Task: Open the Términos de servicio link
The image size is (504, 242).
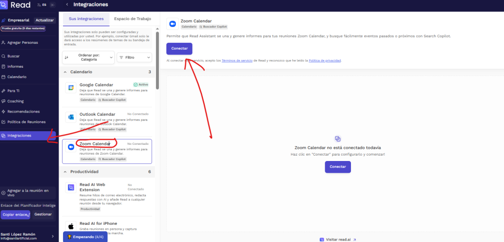Action: [x=237, y=60]
